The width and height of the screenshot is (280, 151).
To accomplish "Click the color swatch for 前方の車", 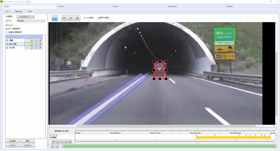I will [27, 44].
